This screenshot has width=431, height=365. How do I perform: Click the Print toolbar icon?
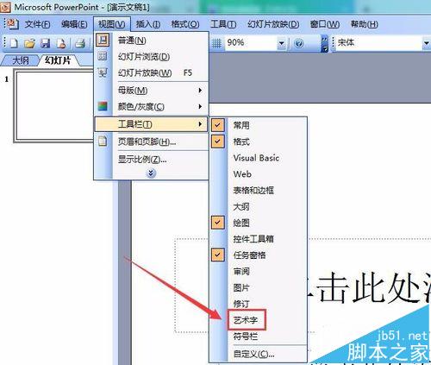(80, 43)
